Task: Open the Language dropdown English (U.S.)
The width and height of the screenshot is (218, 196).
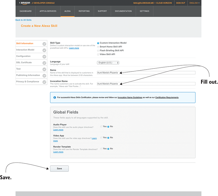Action: pyautogui.click(x=108, y=63)
